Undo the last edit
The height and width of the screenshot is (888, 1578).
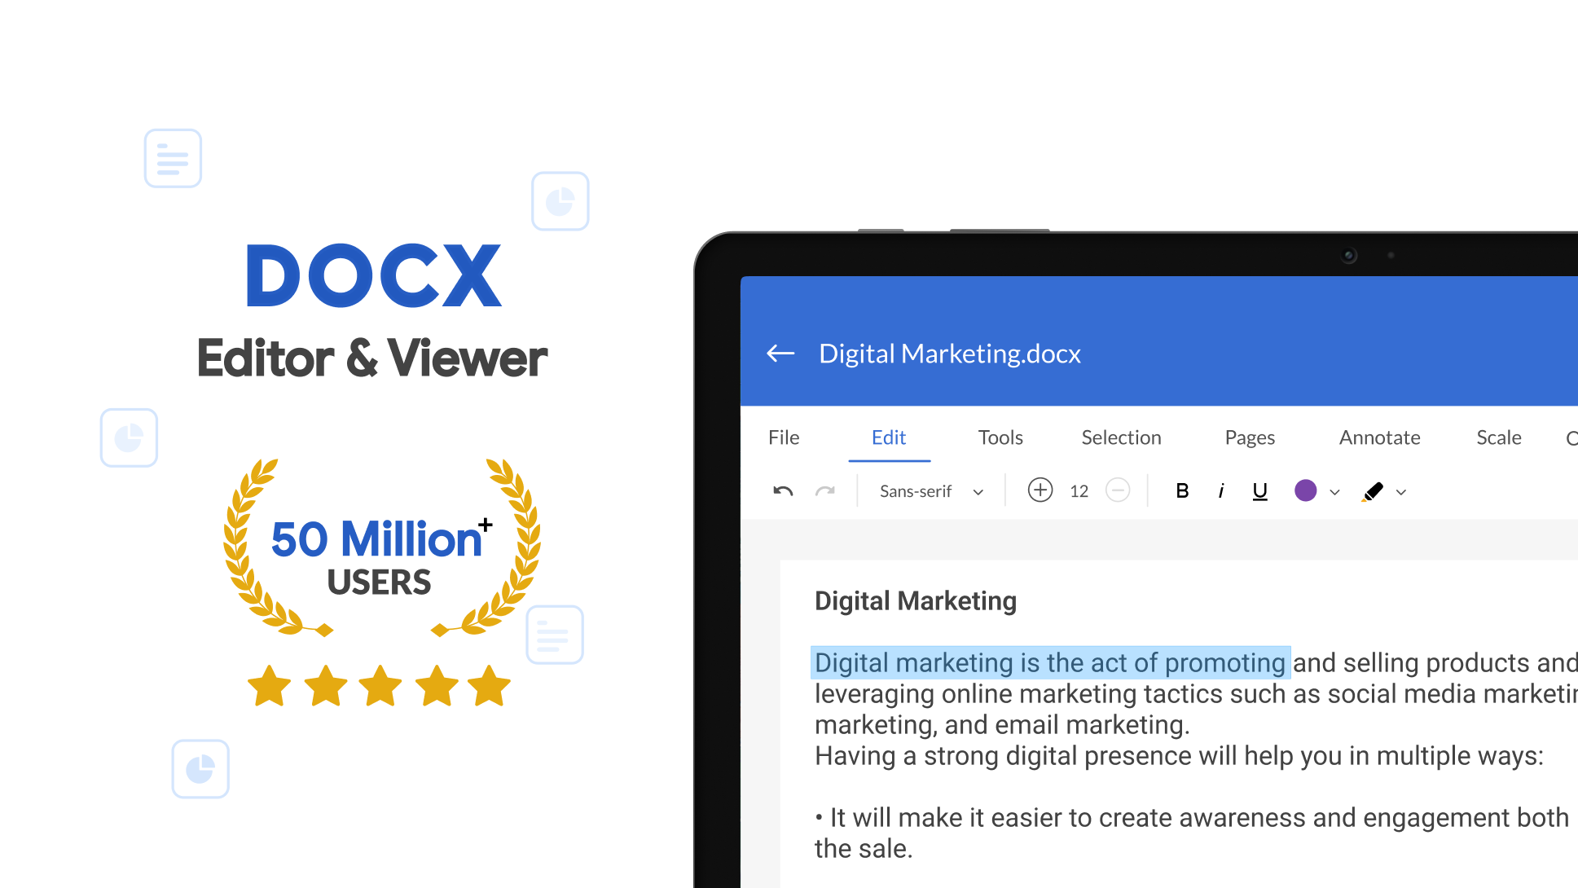pyautogui.click(x=783, y=491)
